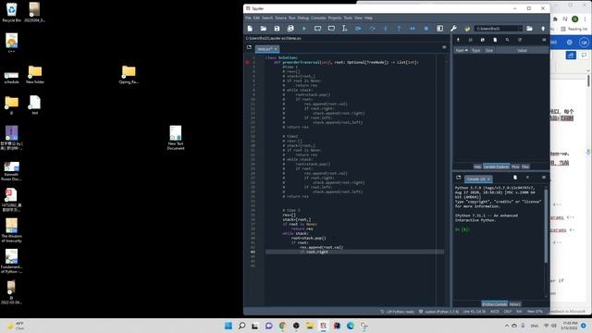Open Variable Explorer options hamburger menu

544,40
